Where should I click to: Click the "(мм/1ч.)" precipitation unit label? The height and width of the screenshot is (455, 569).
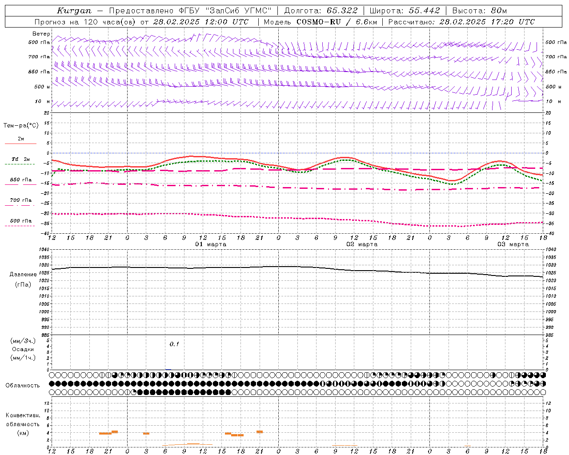click(x=23, y=358)
